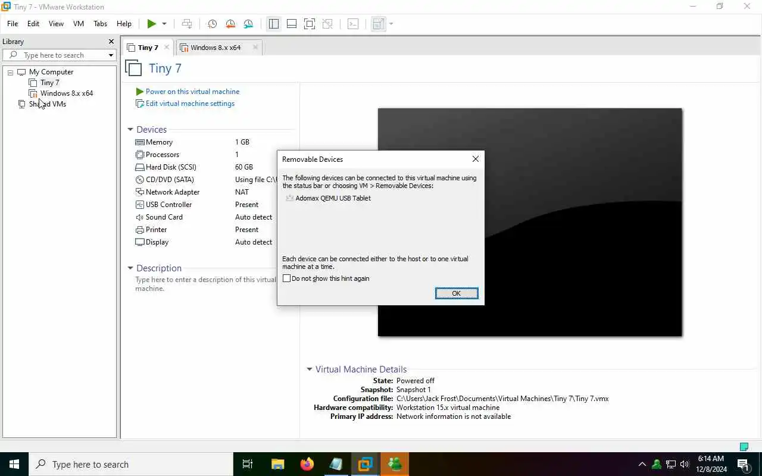Toggle the thumbnail bar view icon
Viewport: 762px width, 476px height.
click(x=292, y=24)
